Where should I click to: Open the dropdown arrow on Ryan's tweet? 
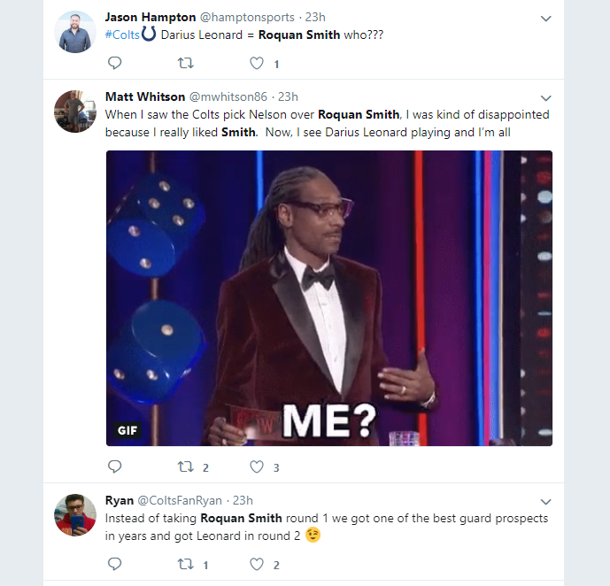pos(545,501)
